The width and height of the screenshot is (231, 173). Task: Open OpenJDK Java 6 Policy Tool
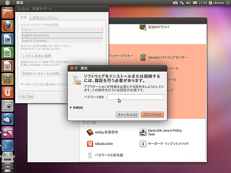[161, 132]
